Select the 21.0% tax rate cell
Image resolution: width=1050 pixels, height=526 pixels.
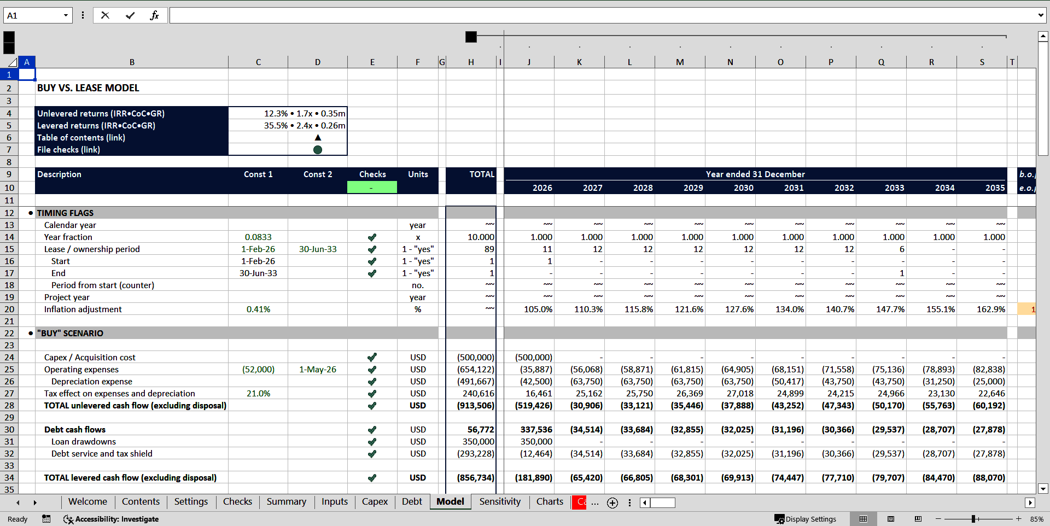pyautogui.click(x=258, y=393)
